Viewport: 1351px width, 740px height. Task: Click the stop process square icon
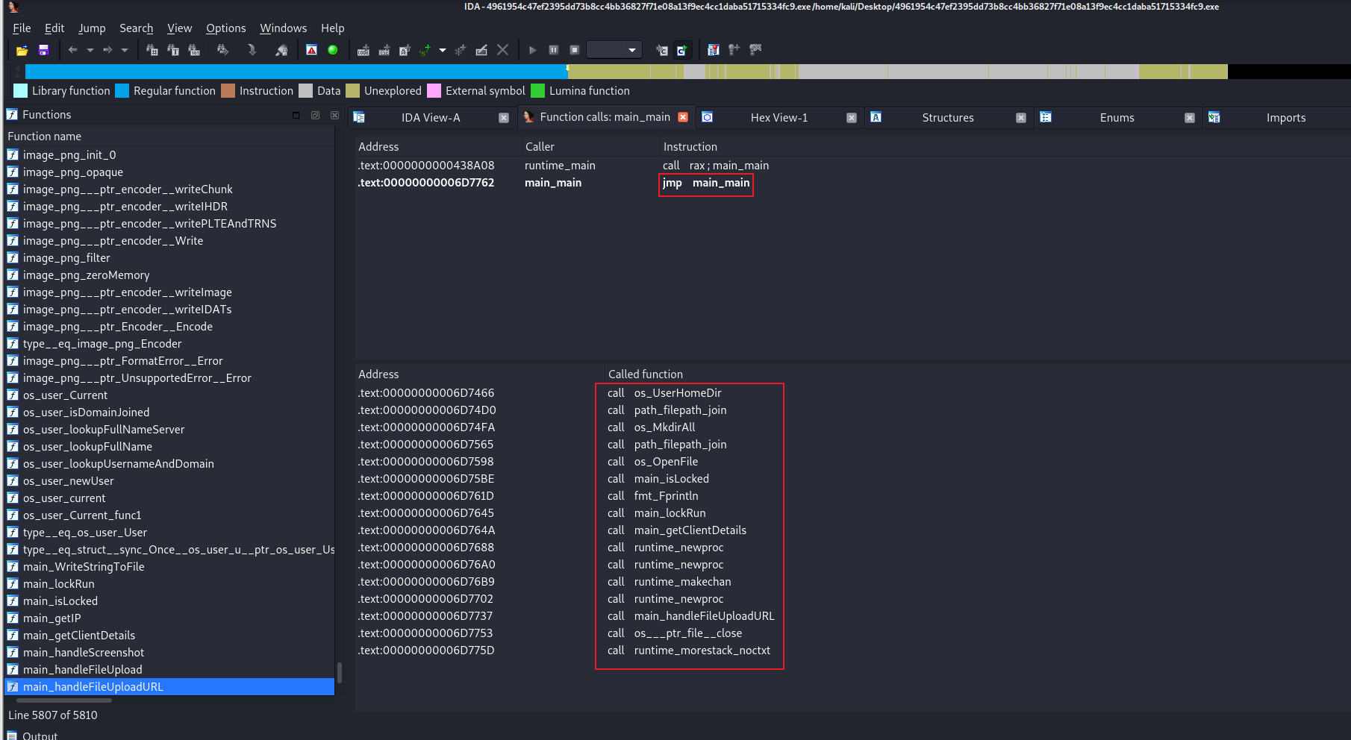[x=575, y=50]
